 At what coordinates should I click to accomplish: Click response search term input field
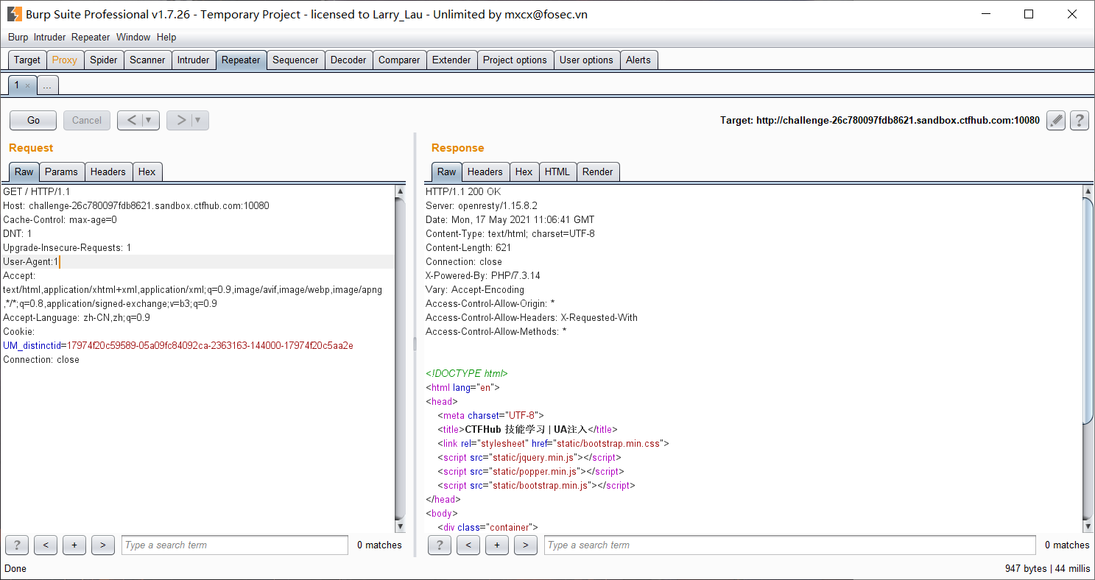point(789,545)
